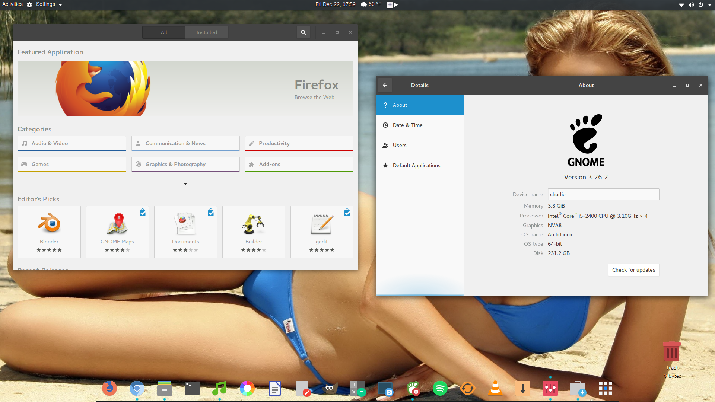Image resolution: width=715 pixels, height=402 pixels.
Task: Launch VLC media player from dock
Action: (x=495, y=388)
